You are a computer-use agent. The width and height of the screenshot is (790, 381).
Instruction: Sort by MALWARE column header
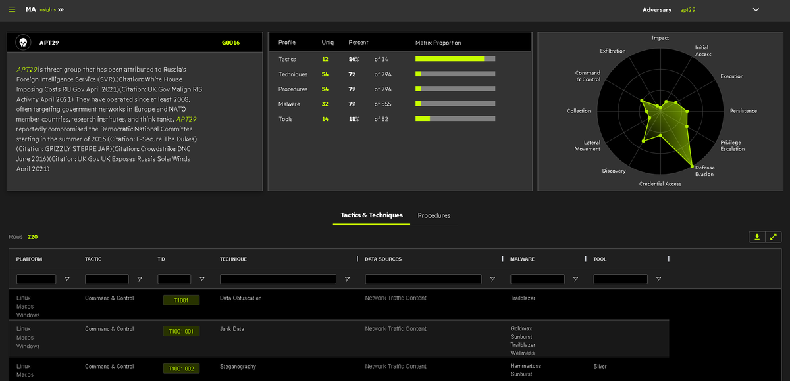pyautogui.click(x=523, y=259)
